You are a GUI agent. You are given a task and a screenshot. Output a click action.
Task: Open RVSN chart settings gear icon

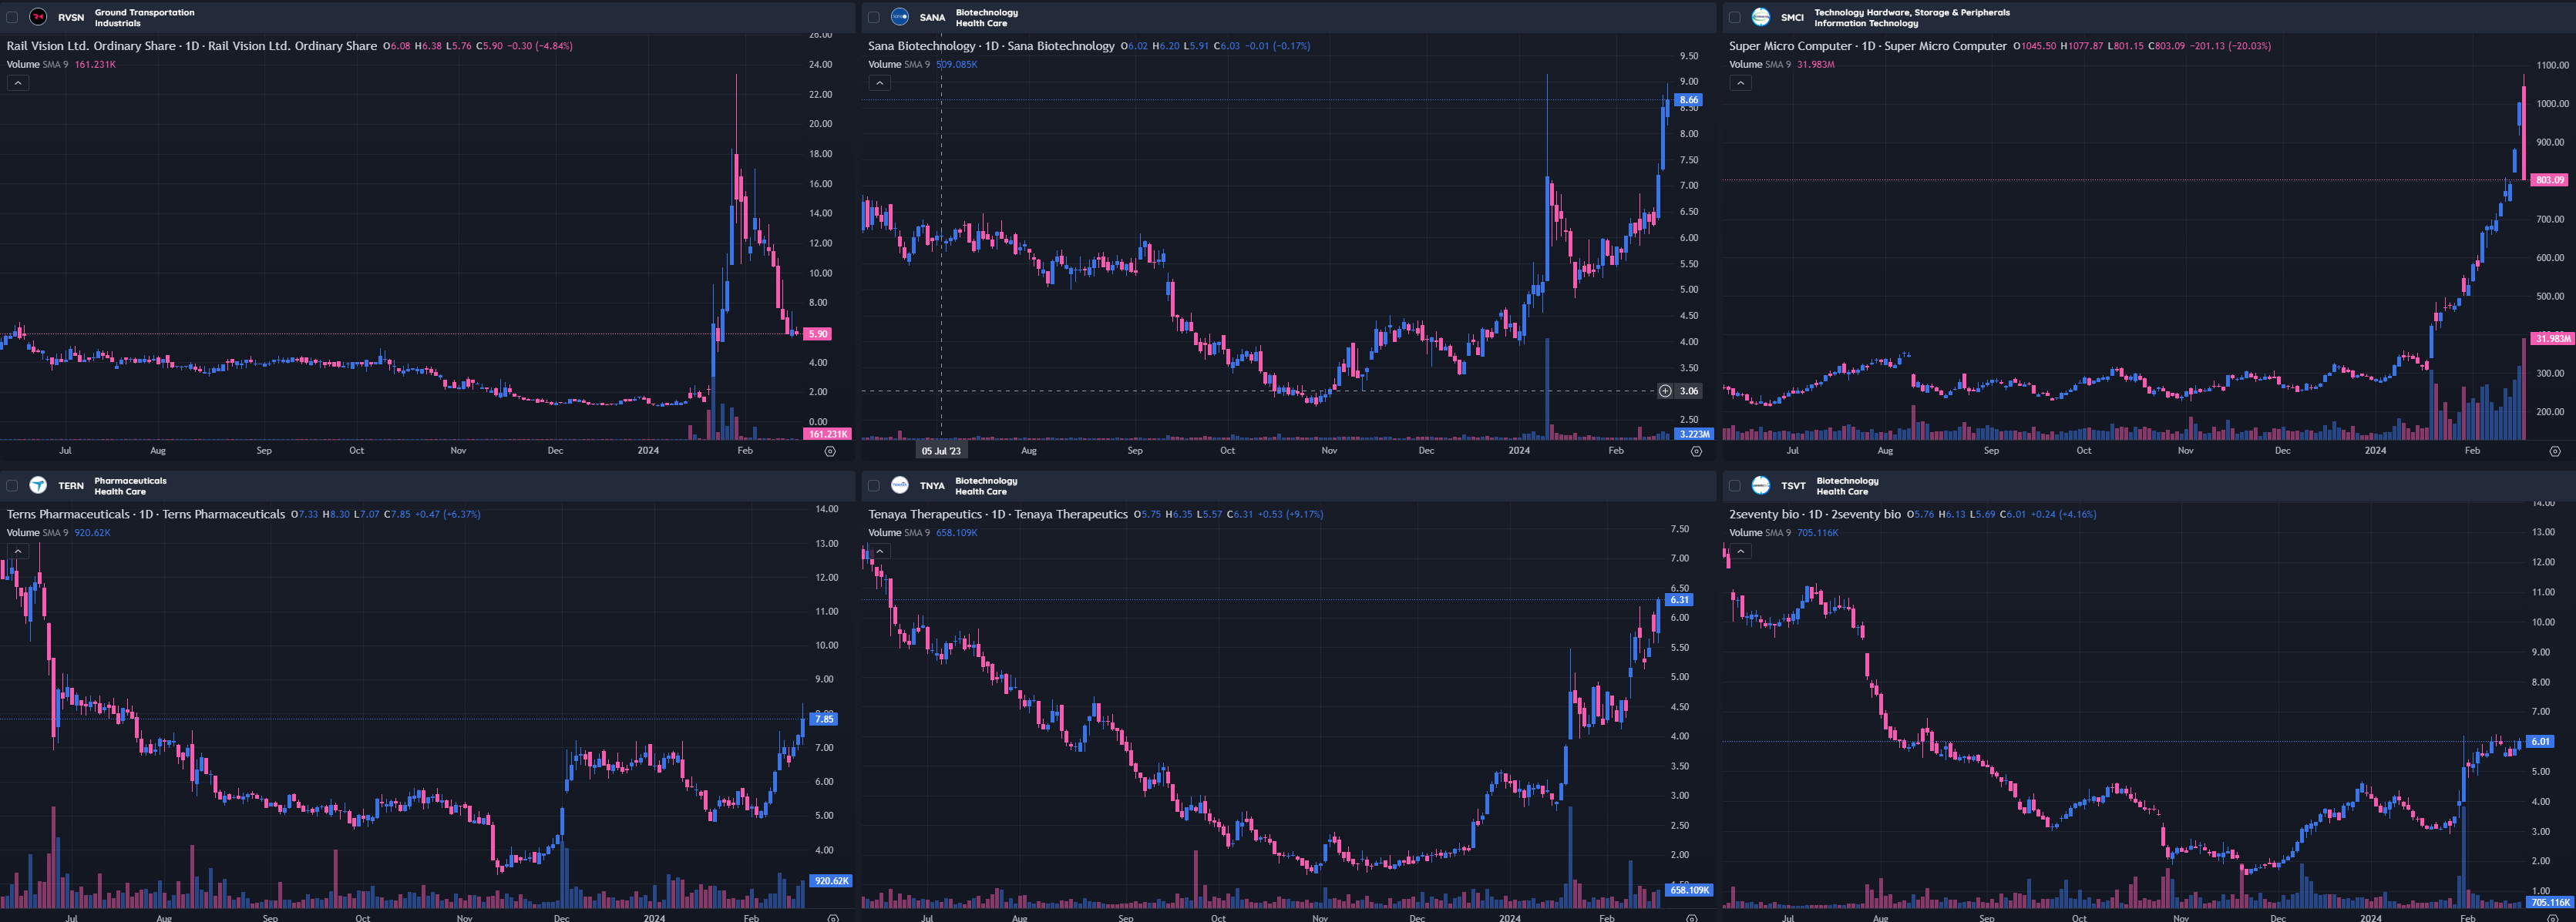tap(830, 451)
